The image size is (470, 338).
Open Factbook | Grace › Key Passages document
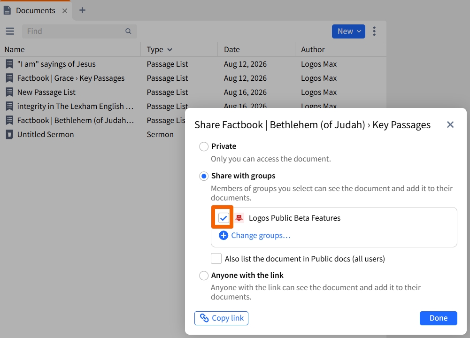click(x=71, y=78)
